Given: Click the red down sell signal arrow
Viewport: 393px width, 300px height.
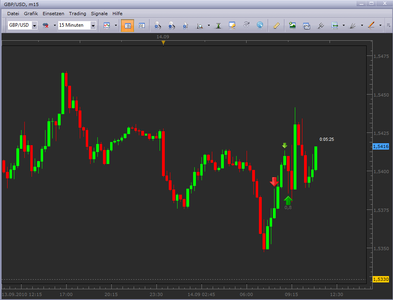Looking at the screenshot, I should [274, 182].
